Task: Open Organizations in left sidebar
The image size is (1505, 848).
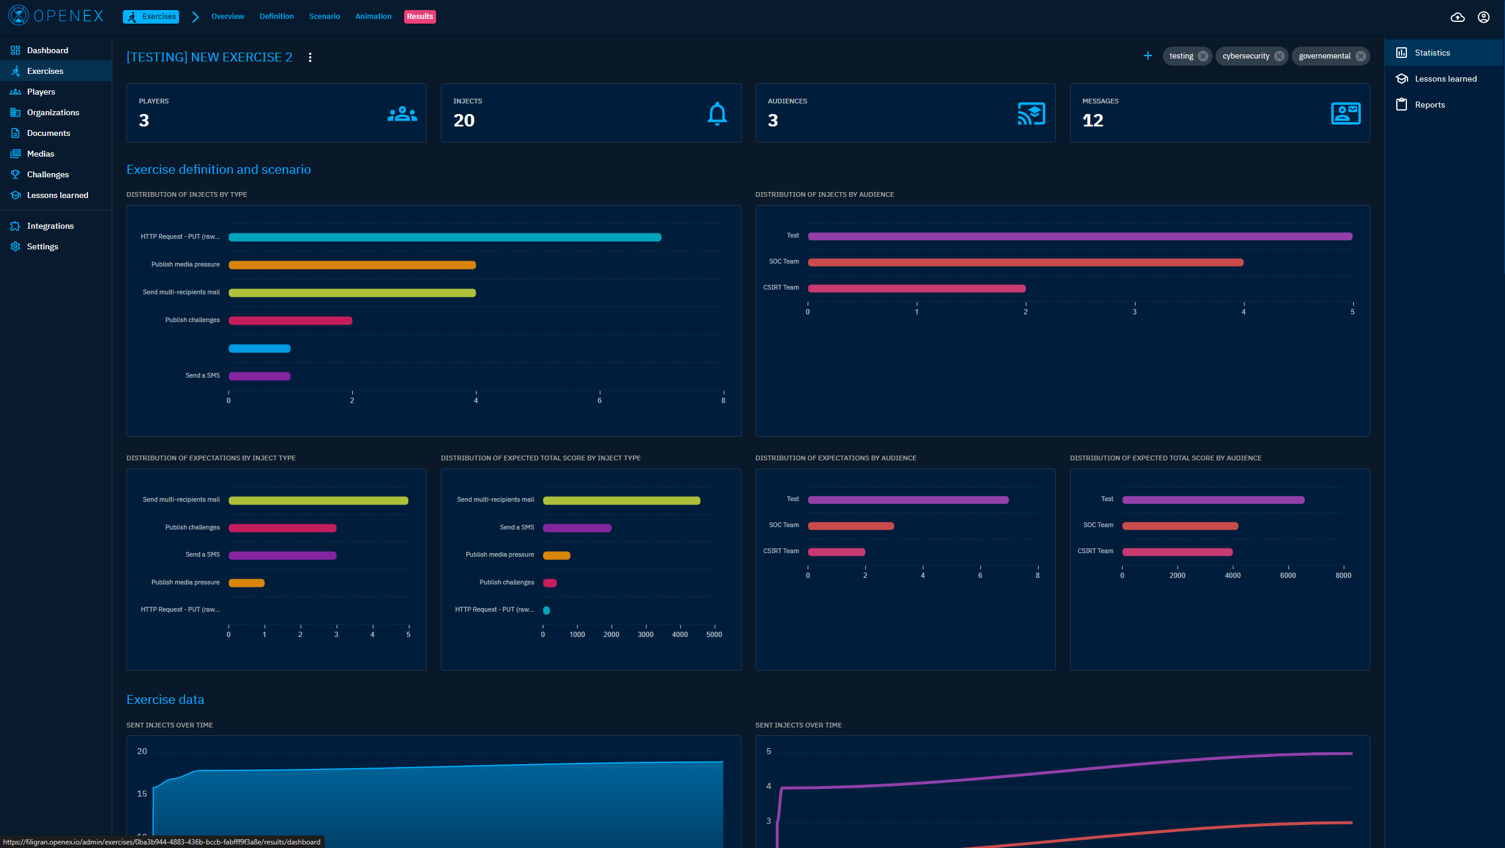Action: [53, 112]
